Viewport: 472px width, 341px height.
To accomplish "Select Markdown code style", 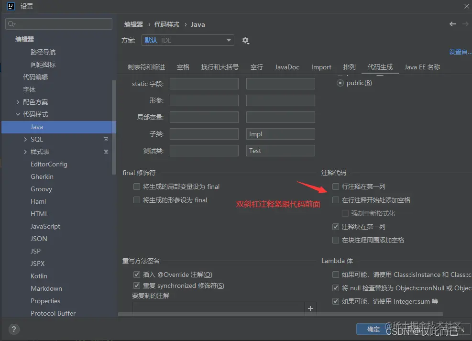I will point(46,288).
